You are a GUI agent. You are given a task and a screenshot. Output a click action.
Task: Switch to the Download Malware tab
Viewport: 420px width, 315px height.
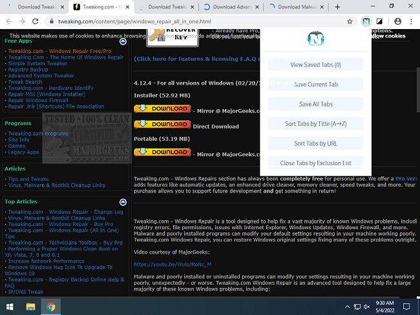[296, 7]
